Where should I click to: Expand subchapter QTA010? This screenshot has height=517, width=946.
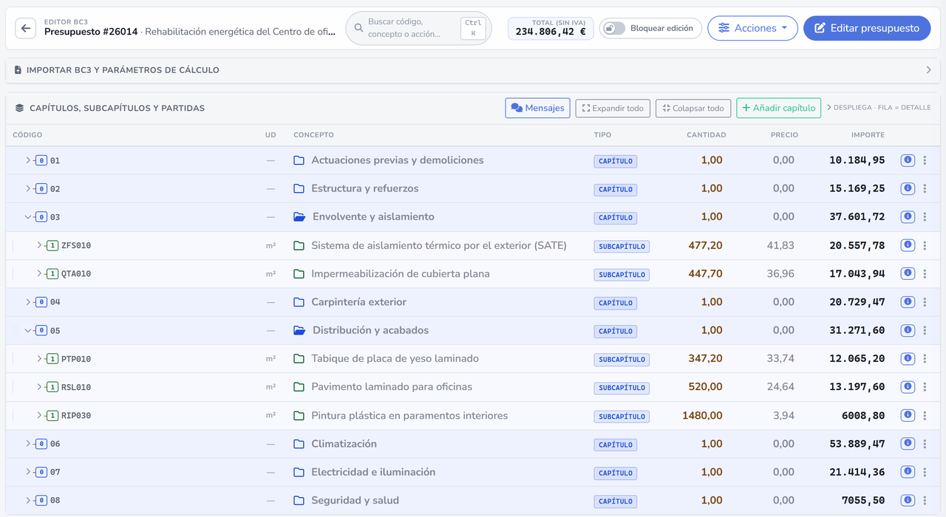pos(39,273)
